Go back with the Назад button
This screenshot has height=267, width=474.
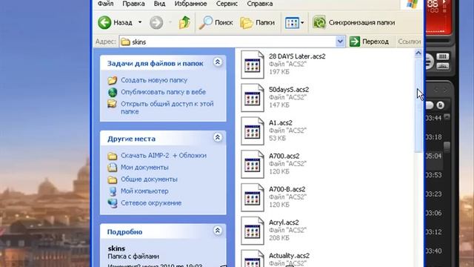click(115, 22)
